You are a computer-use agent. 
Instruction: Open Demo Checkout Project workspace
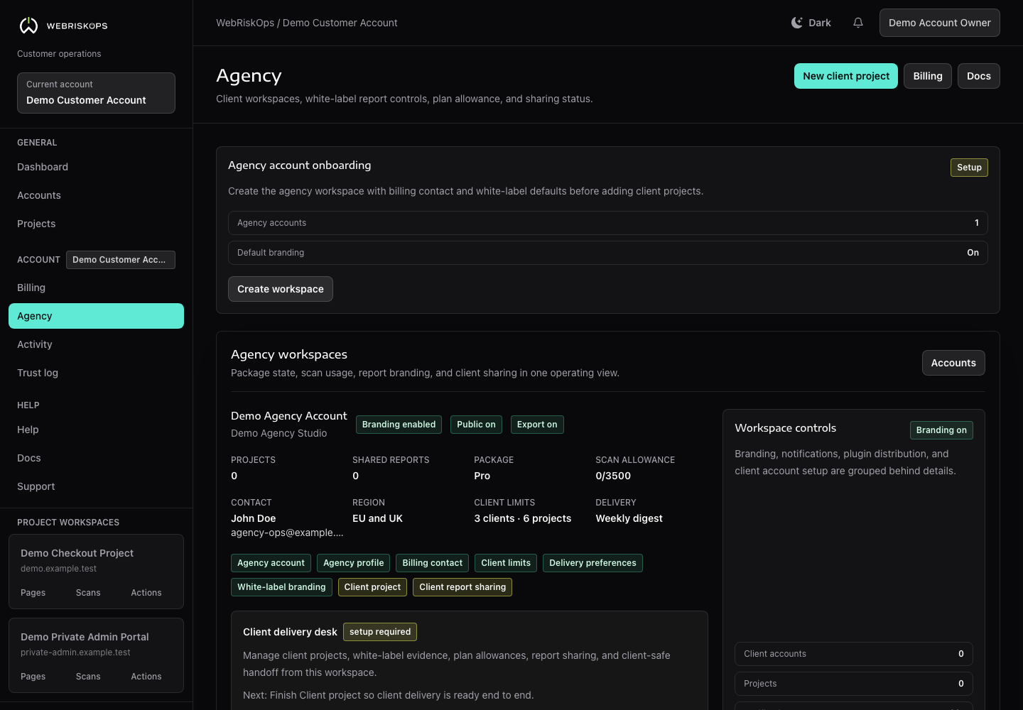[77, 553]
